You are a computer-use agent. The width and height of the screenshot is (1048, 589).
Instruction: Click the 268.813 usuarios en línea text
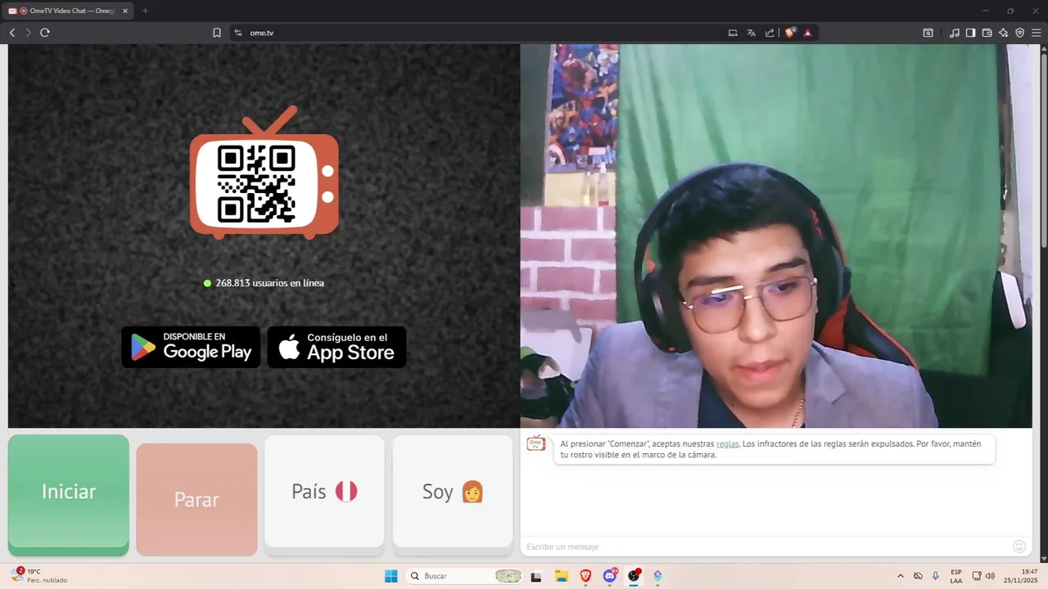click(x=269, y=283)
